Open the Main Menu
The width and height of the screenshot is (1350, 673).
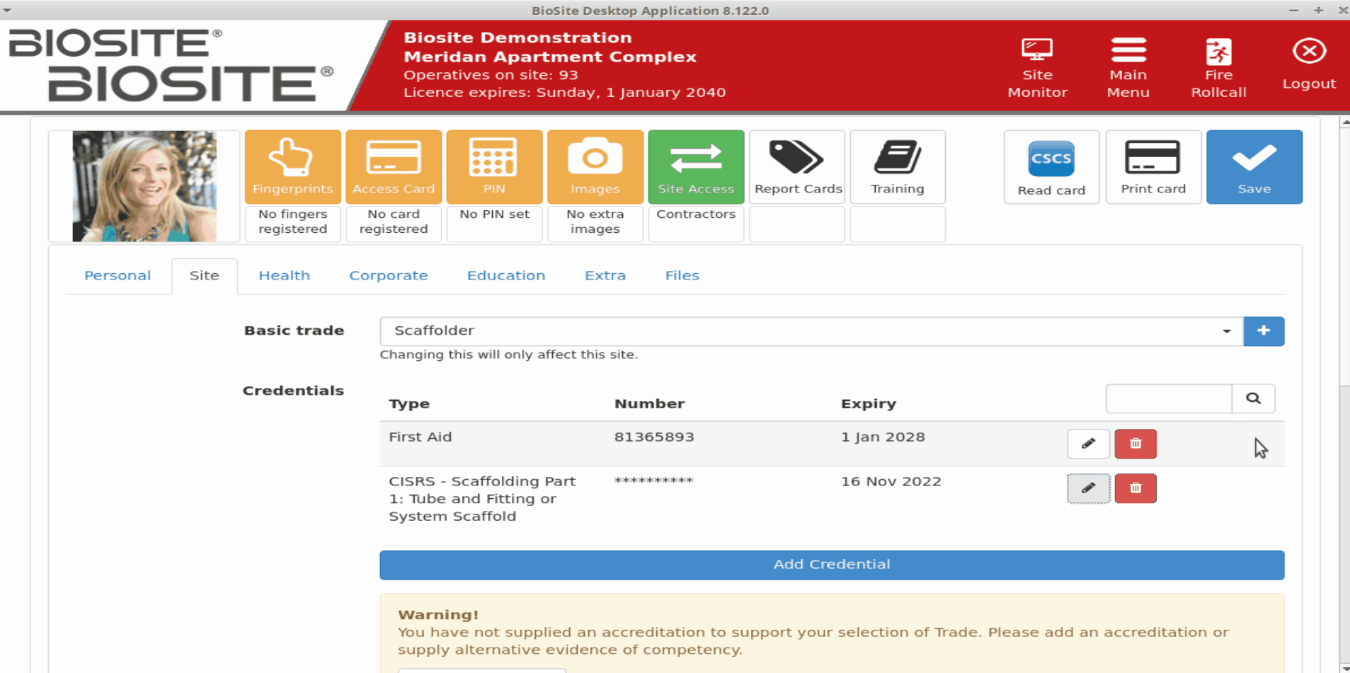click(1128, 68)
